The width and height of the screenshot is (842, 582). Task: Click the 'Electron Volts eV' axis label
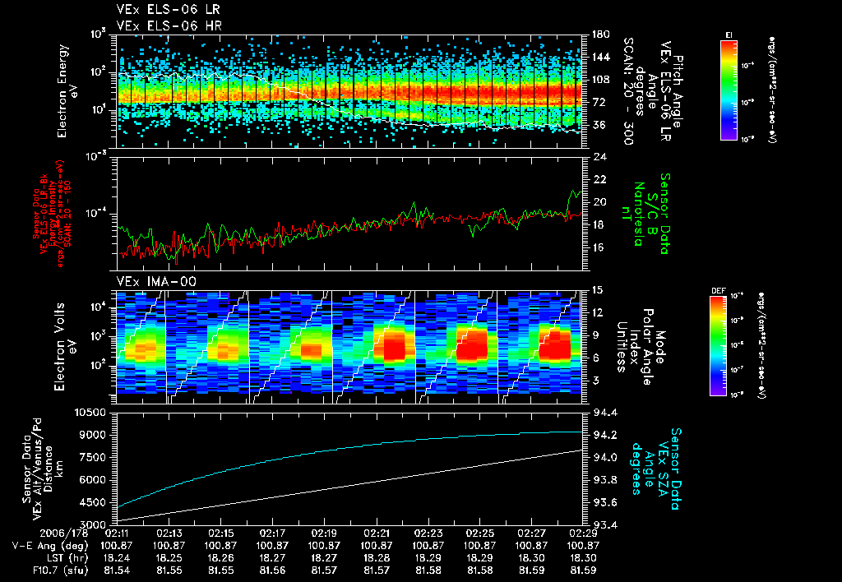tap(64, 347)
